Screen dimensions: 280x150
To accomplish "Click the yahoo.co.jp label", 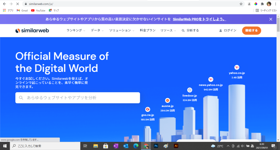I will (x=237, y=73).
